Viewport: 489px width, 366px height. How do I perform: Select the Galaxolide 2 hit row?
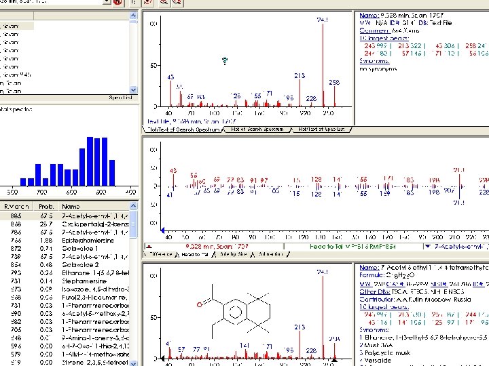coord(65,264)
